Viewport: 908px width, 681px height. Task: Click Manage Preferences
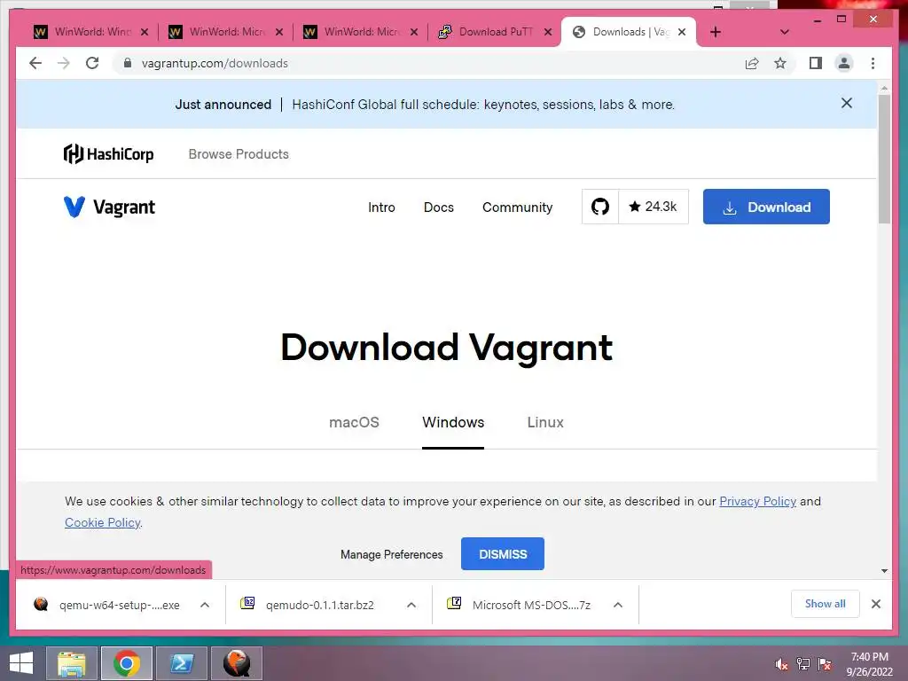tap(391, 554)
